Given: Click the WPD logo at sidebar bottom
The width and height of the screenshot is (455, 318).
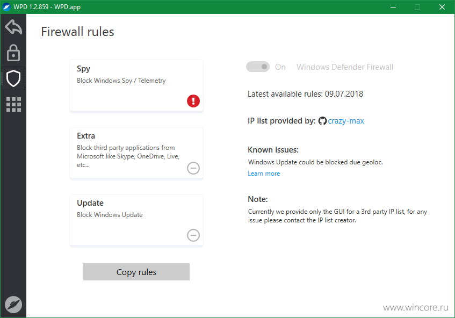Looking at the screenshot, I should (x=13, y=305).
